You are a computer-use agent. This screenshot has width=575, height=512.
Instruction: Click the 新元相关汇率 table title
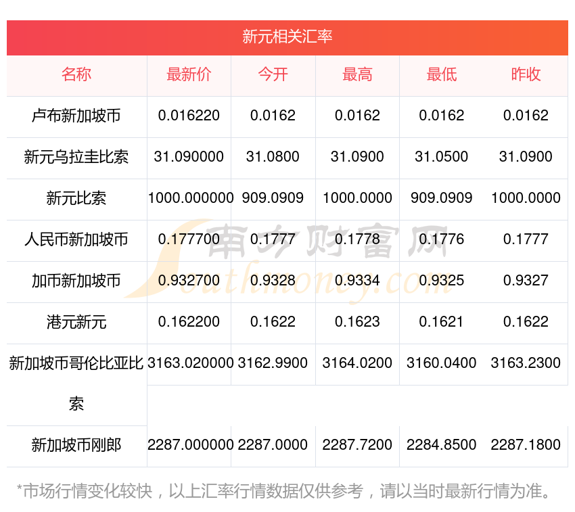pyautogui.click(x=287, y=37)
